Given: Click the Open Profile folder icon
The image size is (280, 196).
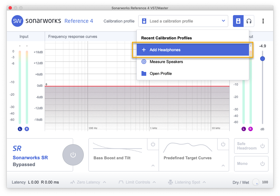Looking at the screenshot, I should (144, 73).
